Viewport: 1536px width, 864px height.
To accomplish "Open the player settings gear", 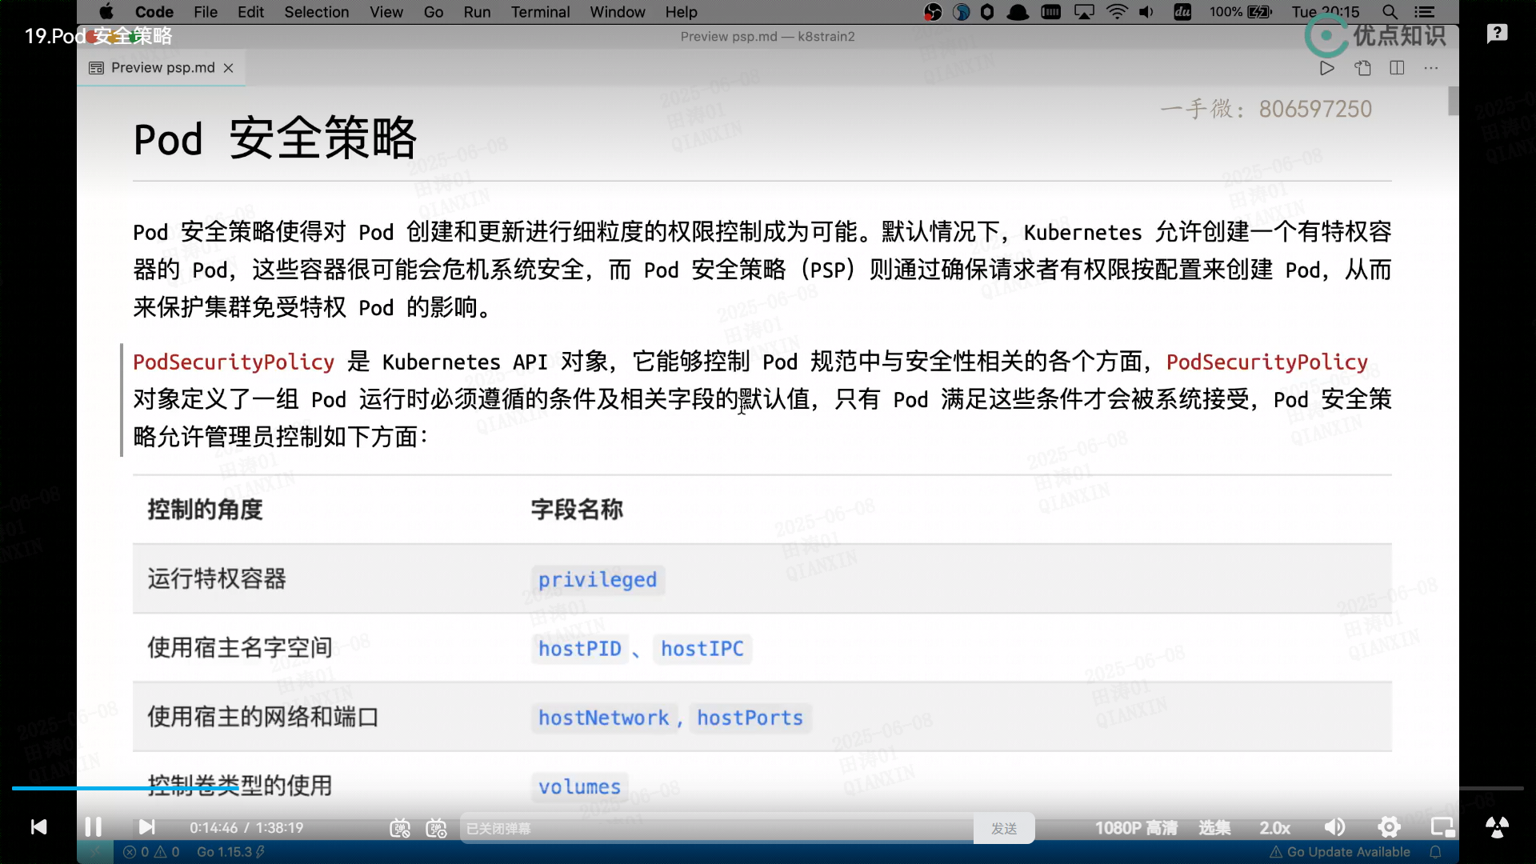I will coord(1390,827).
